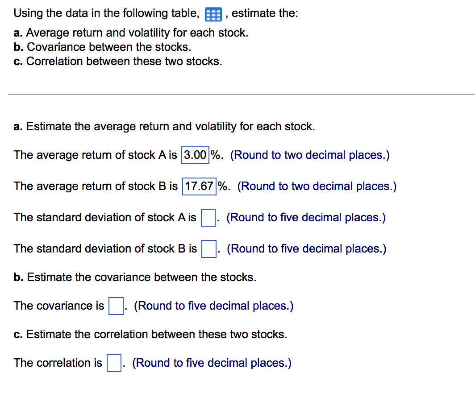This screenshot has height=406, width=475.
Task: Click the horizontal divider line
Action: pos(237,93)
